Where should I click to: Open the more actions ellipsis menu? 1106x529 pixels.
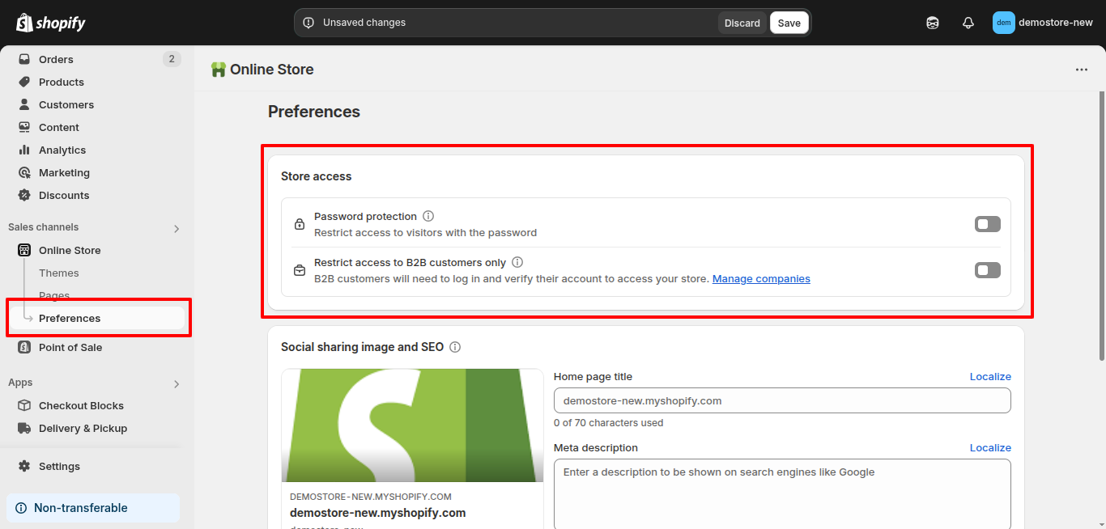coord(1082,70)
